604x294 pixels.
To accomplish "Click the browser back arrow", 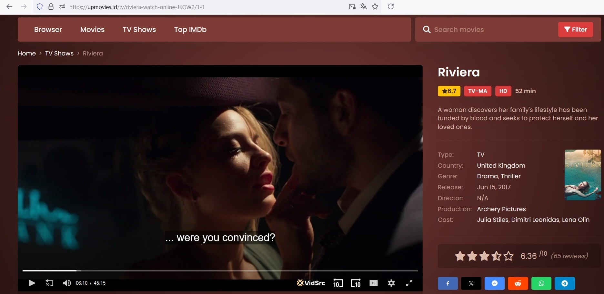I will click(9, 7).
